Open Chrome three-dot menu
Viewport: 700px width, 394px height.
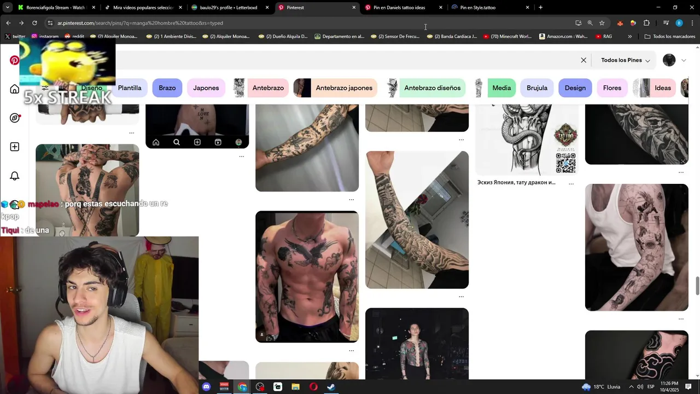point(692,23)
